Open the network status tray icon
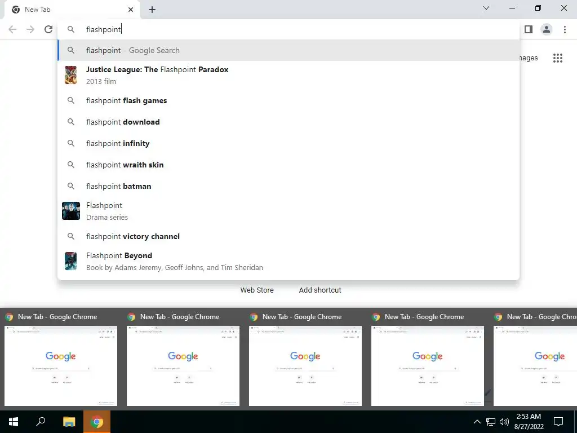Viewport: 577px width, 433px height. coord(491,422)
